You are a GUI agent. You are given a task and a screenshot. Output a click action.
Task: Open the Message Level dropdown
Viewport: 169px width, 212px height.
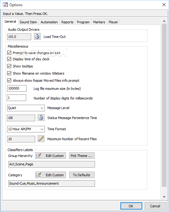[x=26, y=108]
